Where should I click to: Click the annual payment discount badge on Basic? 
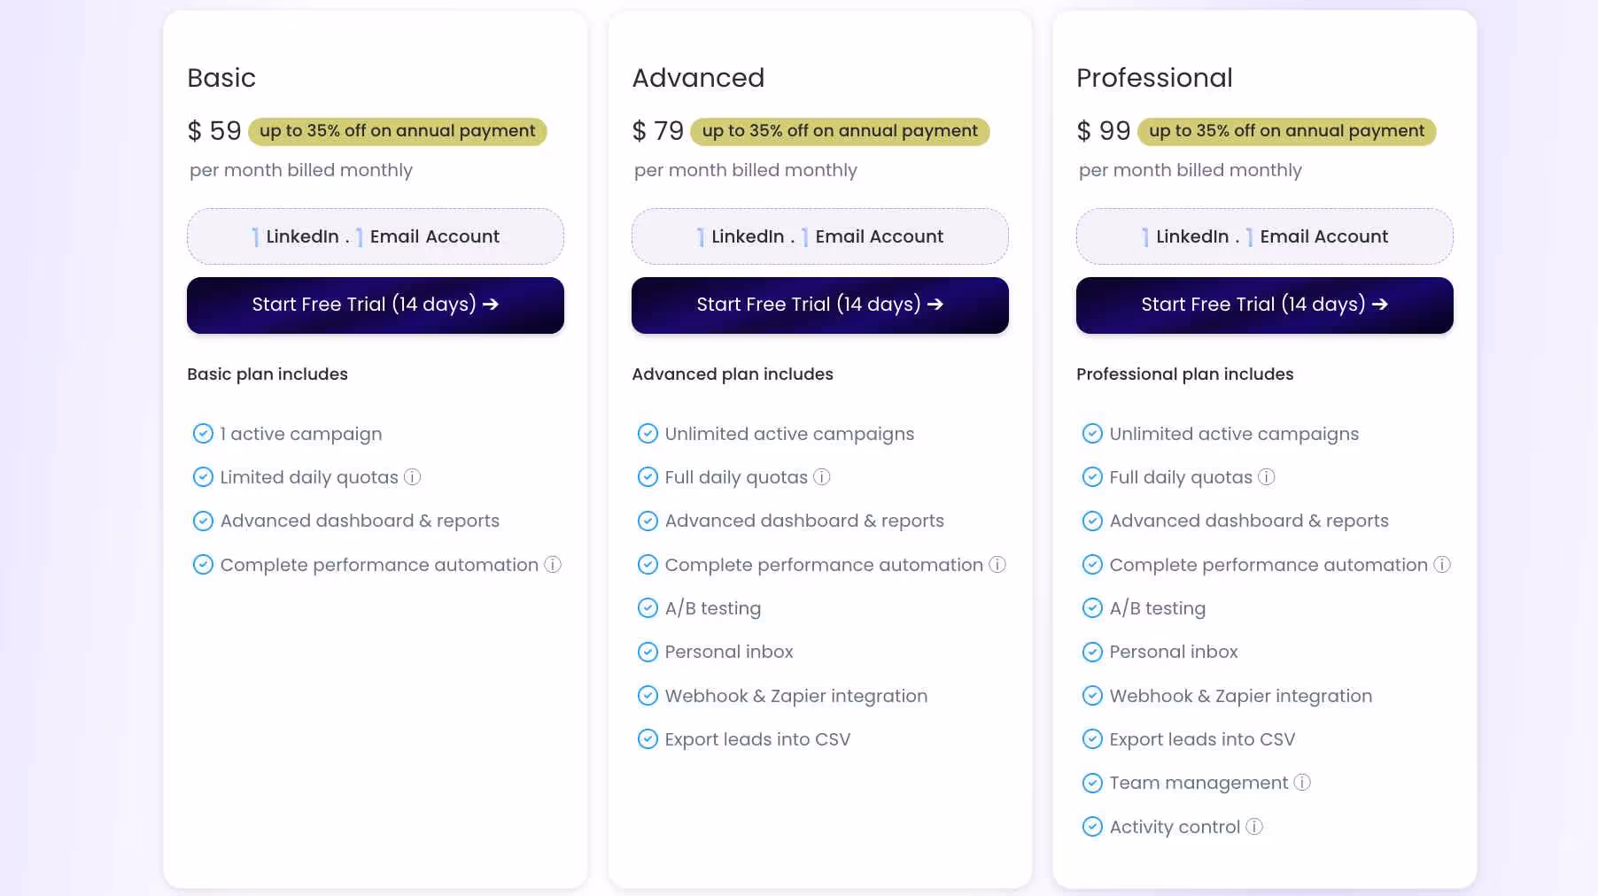click(396, 131)
